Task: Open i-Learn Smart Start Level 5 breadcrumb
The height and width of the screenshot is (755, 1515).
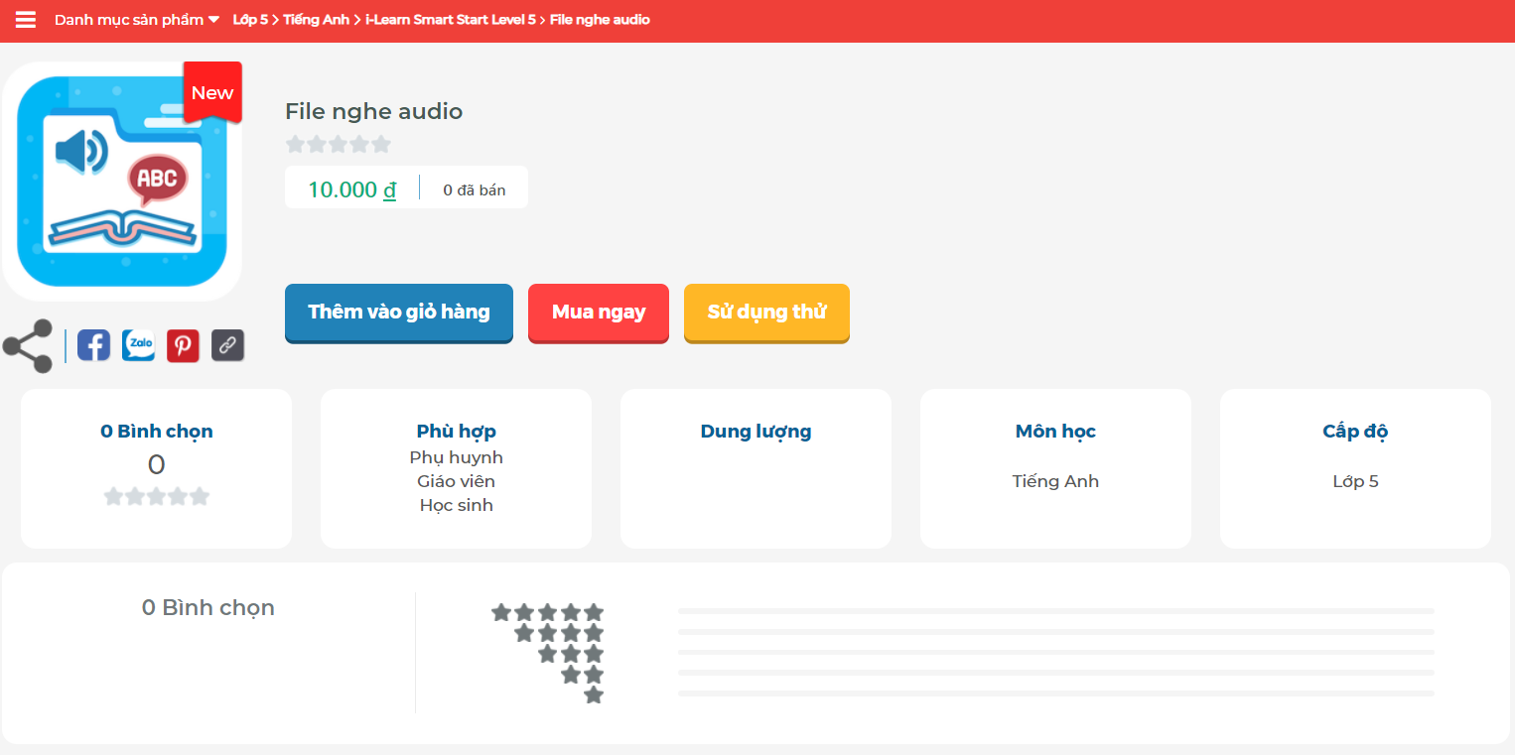Action: tap(450, 20)
